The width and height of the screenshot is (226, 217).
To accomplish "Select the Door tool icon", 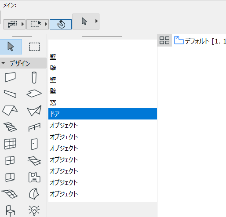I will (x=34, y=144).
